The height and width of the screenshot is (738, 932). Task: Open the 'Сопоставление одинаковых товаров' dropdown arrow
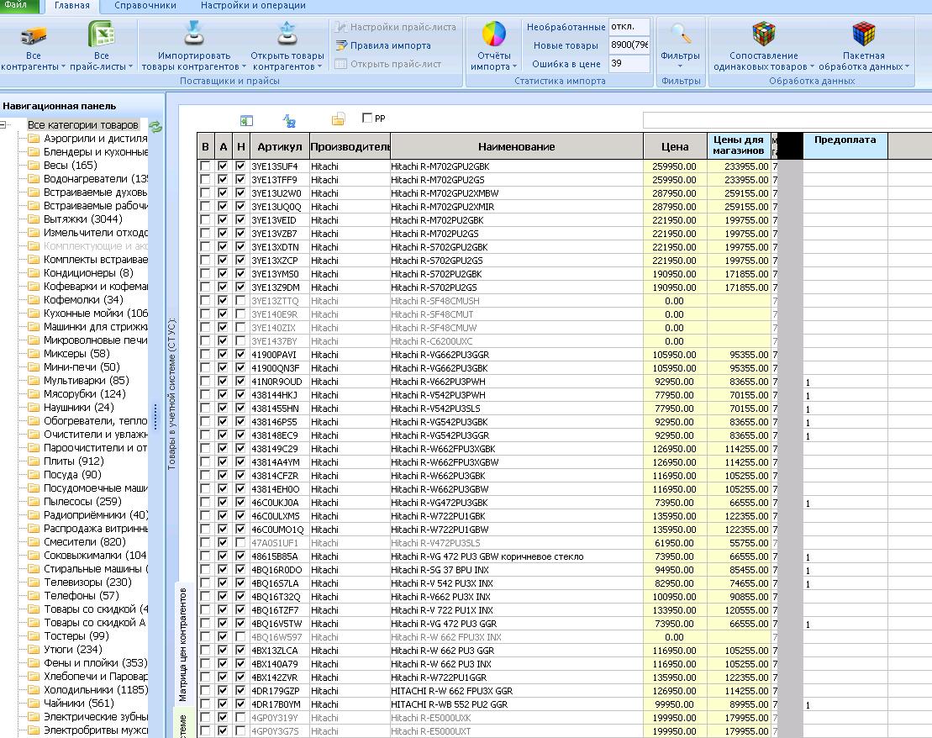click(812, 67)
